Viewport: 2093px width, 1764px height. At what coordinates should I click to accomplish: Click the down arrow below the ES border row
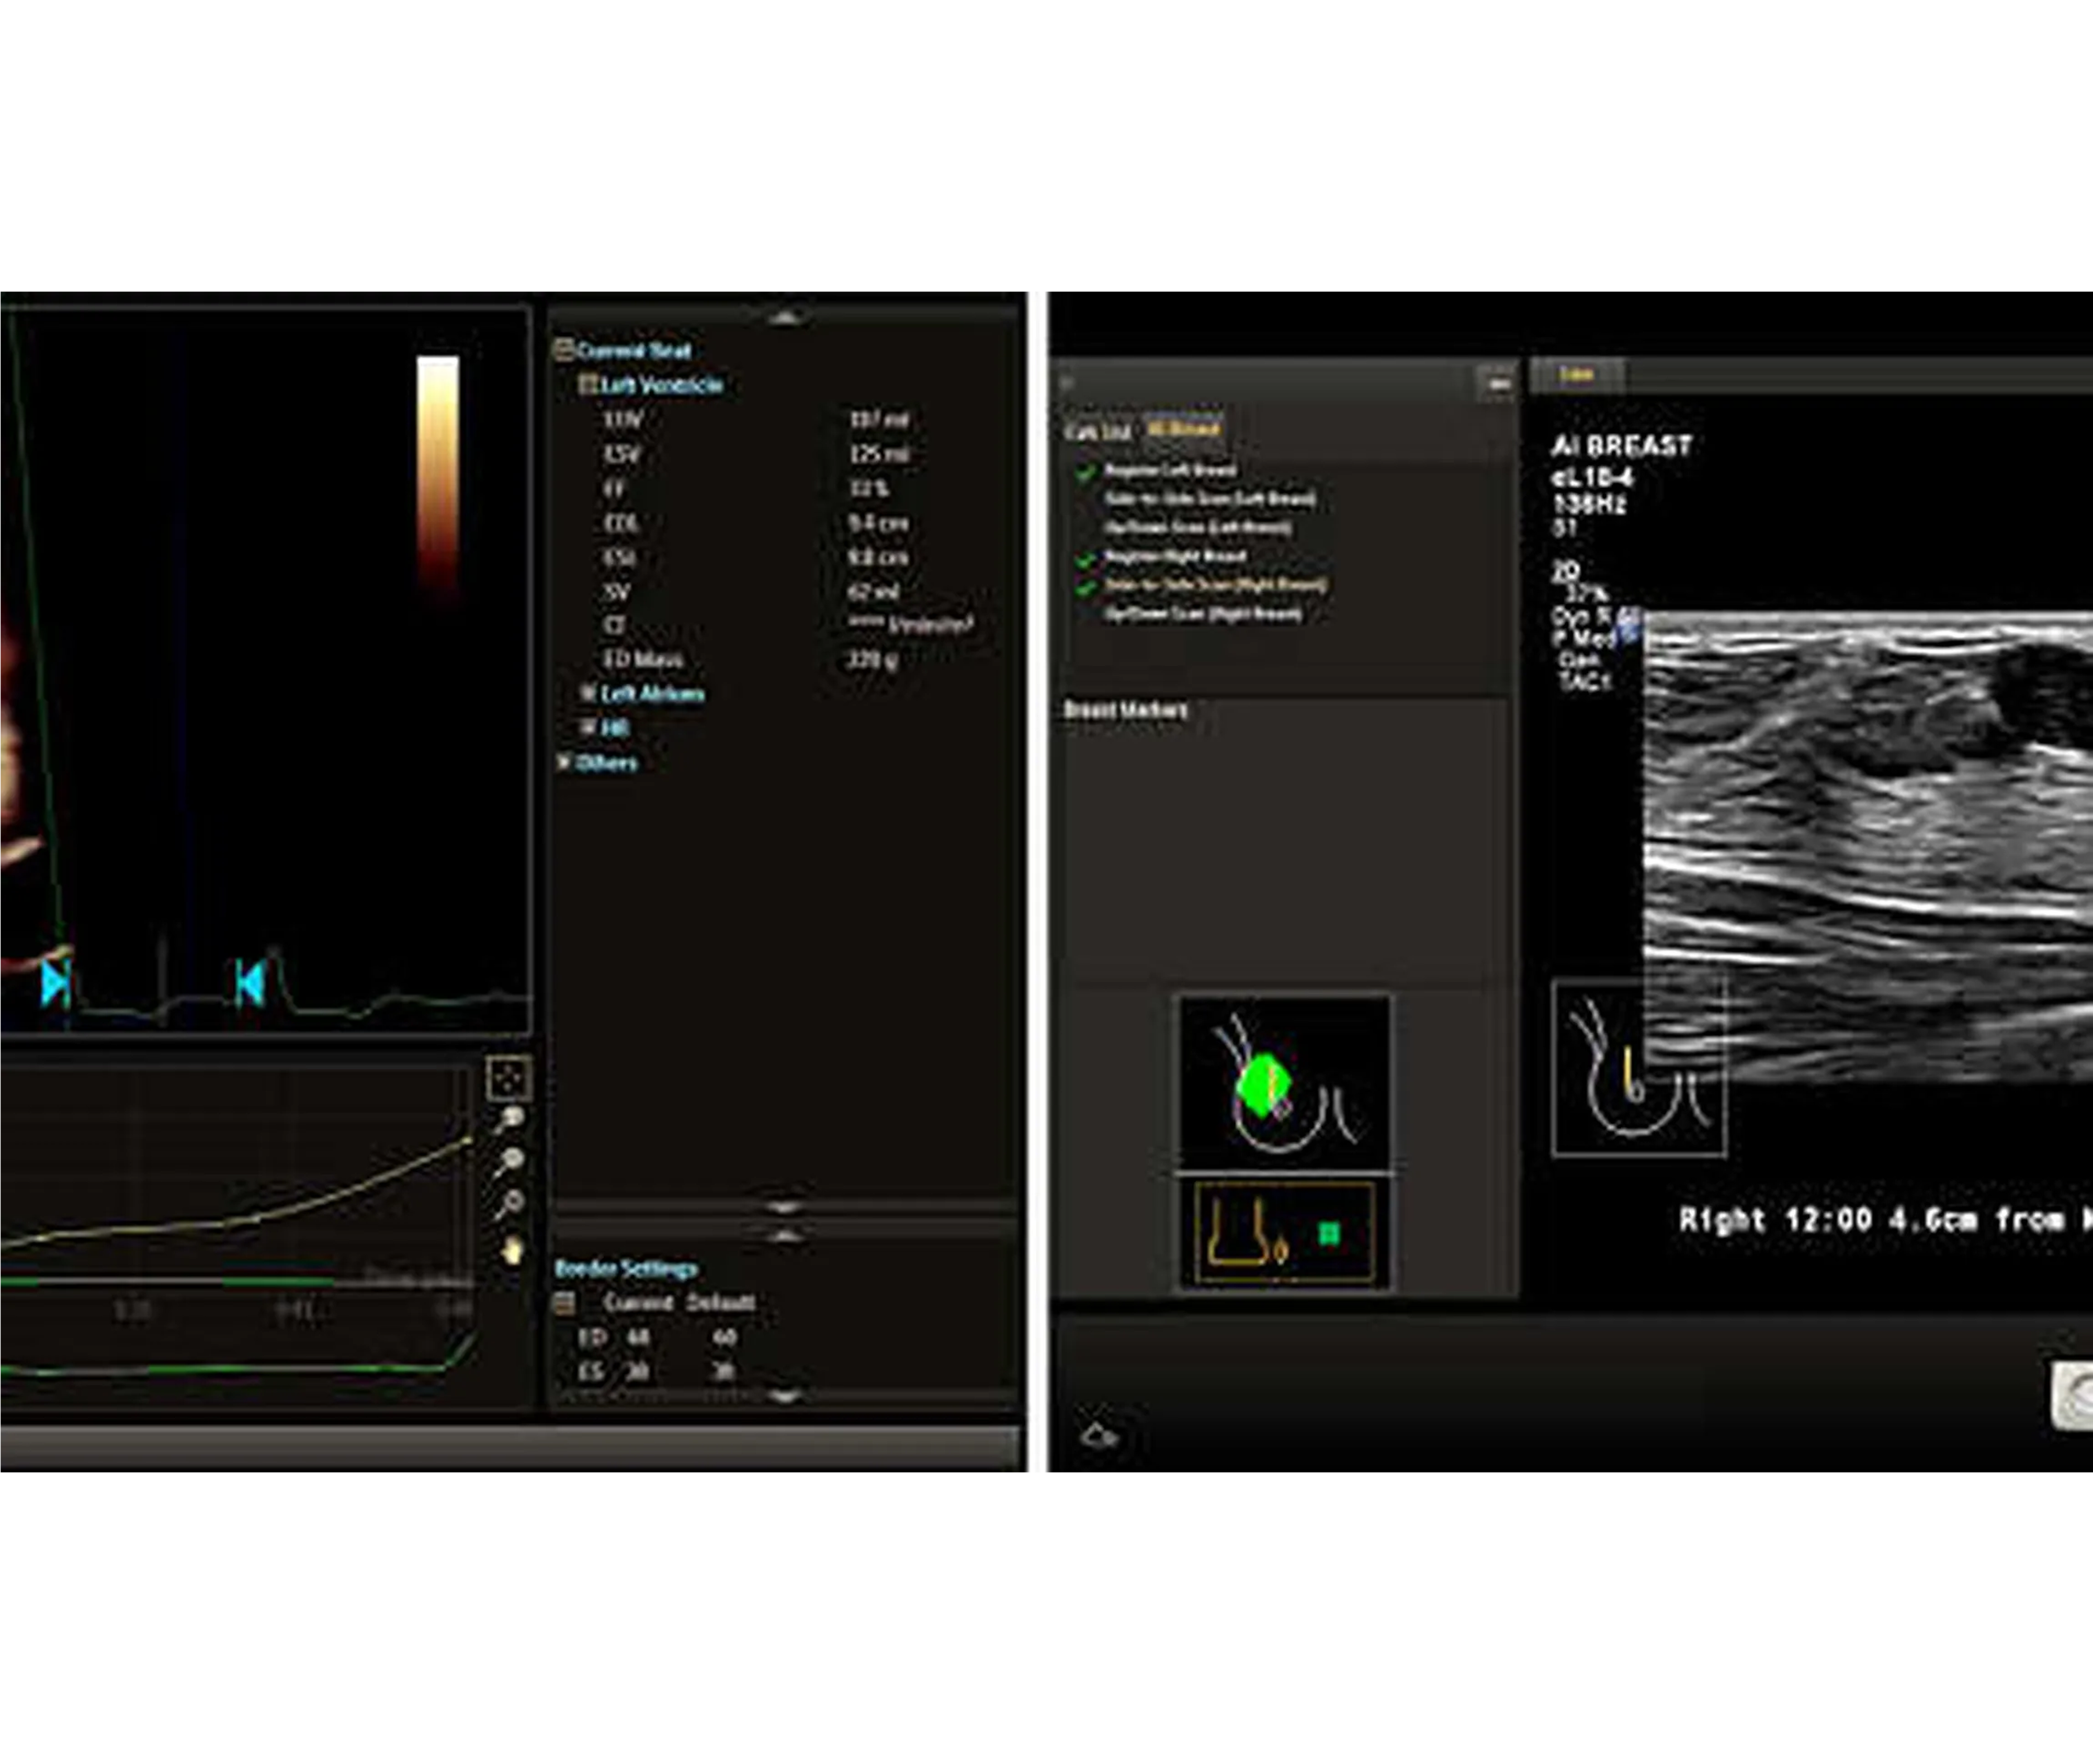[x=785, y=1396]
